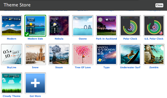Image resolution: width=167 pixels, height=98 pixels.
Task: Click the Nebula text link
Action: point(59,39)
